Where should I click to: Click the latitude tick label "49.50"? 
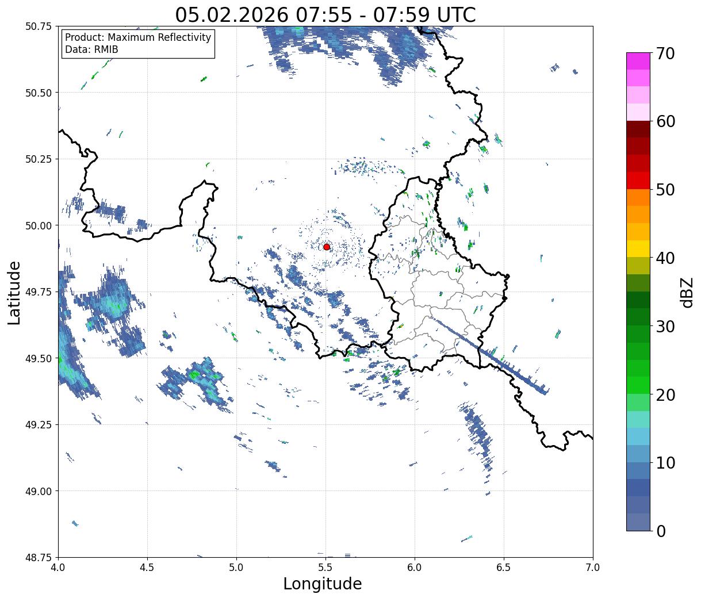click(38, 358)
